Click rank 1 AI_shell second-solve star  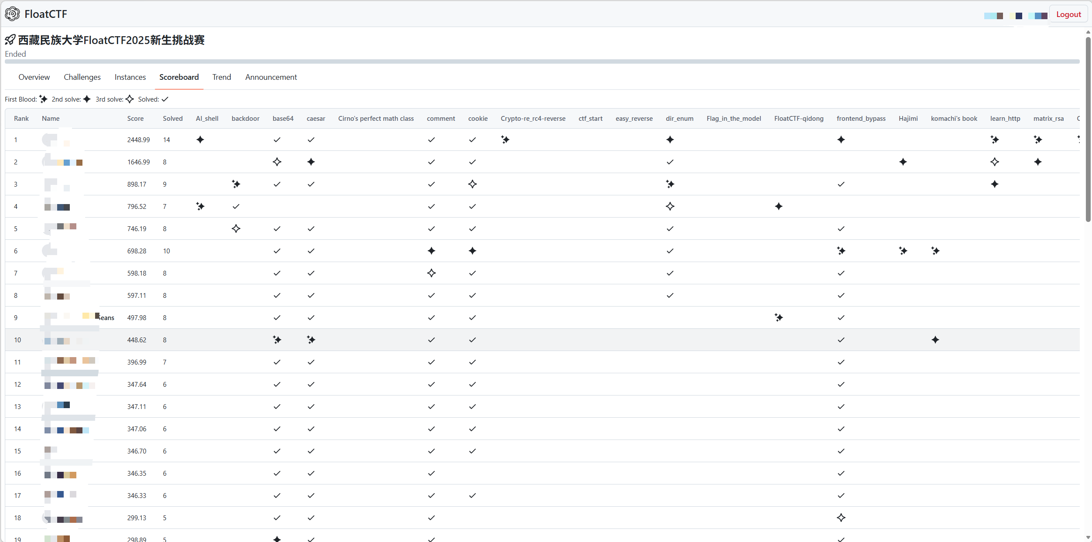click(200, 140)
